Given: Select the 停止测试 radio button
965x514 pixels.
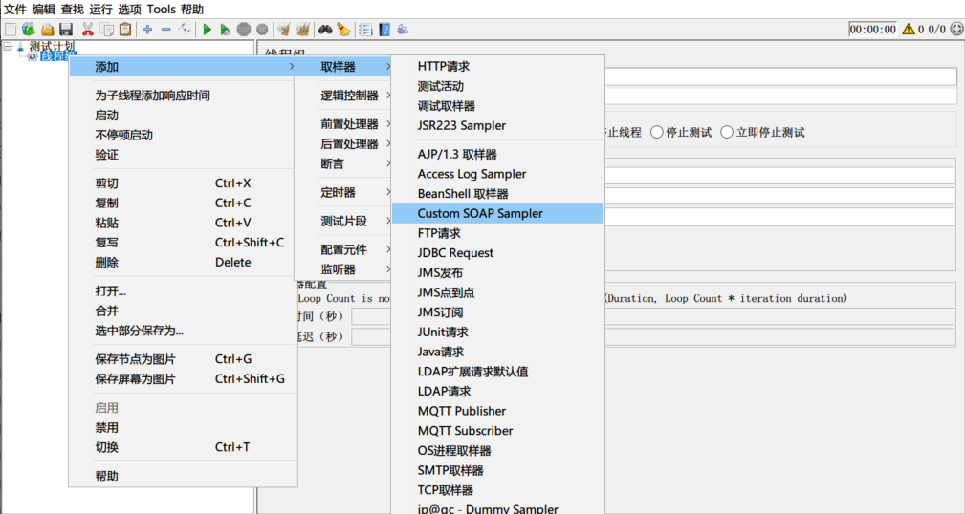Looking at the screenshot, I should [657, 132].
